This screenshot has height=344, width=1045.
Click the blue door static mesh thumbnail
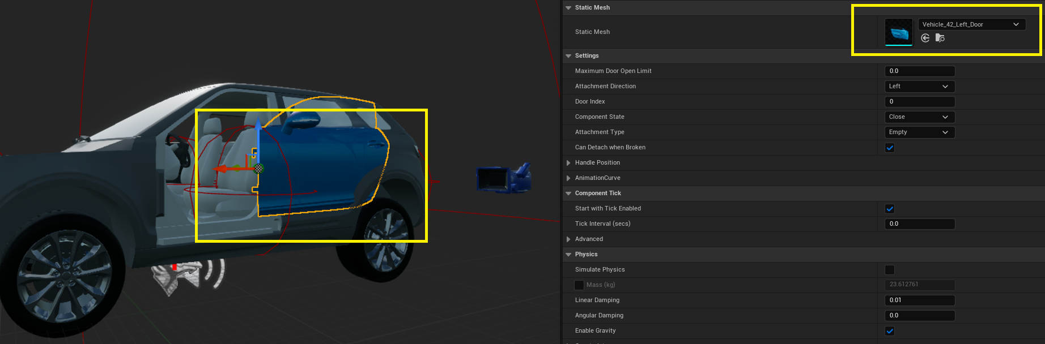pos(899,32)
